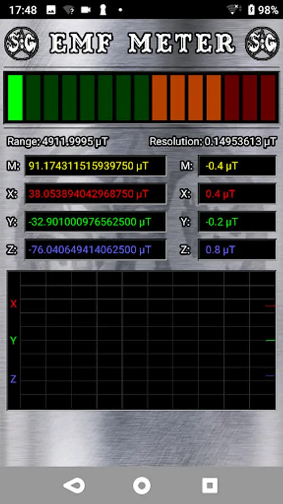Tap the Android recent apps square button

pos(210,485)
